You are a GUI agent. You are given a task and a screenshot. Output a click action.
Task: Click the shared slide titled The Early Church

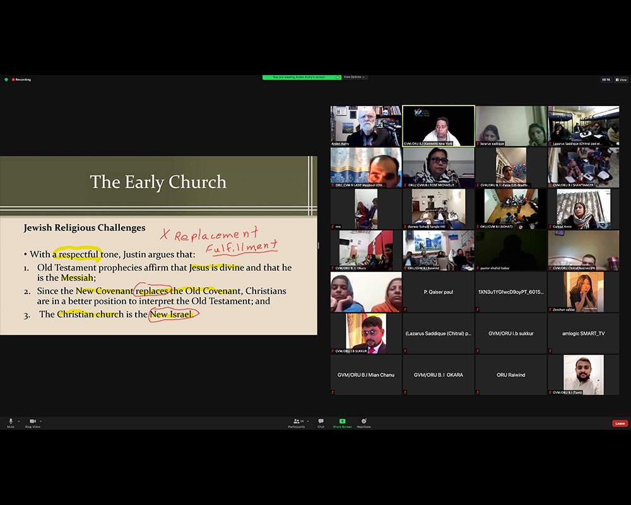click(x=158, y=245)
